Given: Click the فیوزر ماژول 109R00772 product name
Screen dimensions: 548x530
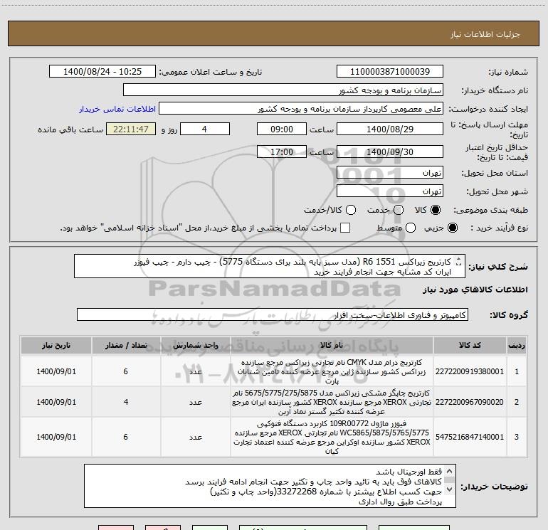Looking at the screenshot, I should (332, 437).
